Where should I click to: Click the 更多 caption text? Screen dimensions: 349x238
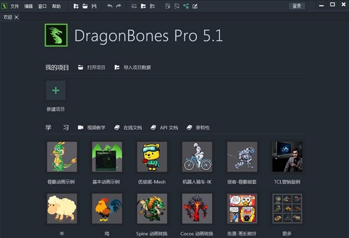click(x=287, y=234)
